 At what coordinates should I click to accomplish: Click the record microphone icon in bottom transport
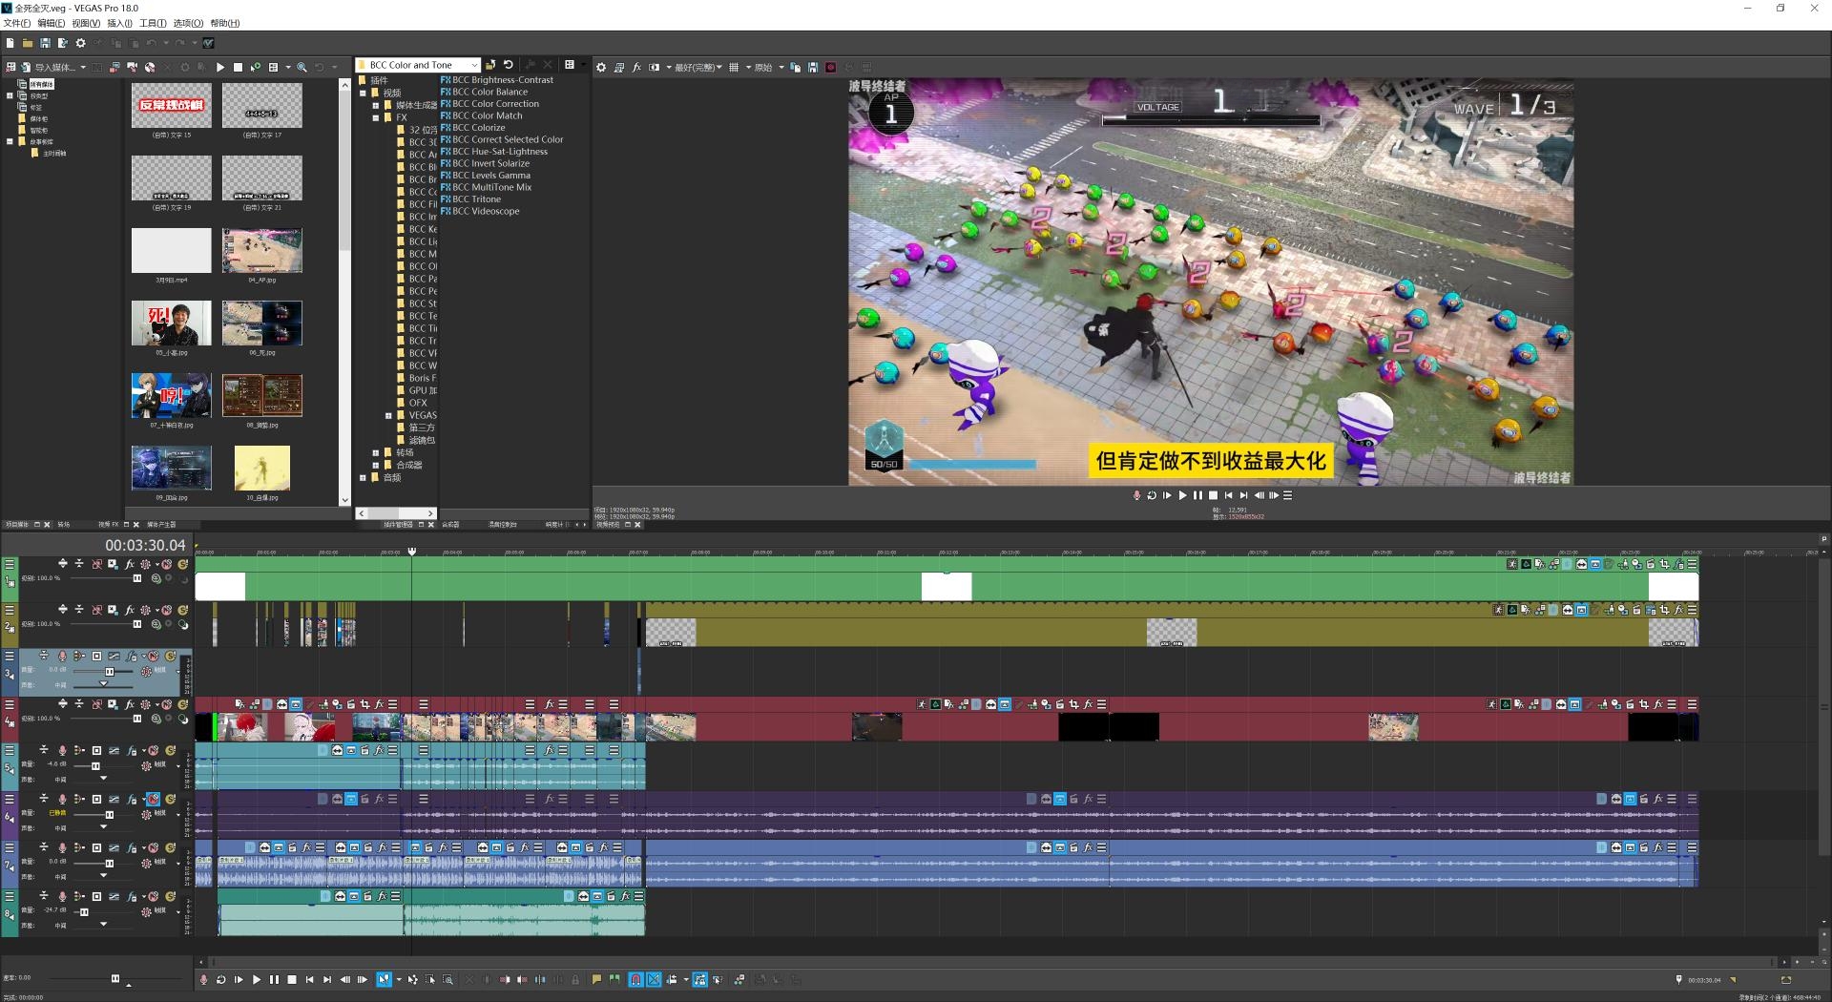[203, 979]
